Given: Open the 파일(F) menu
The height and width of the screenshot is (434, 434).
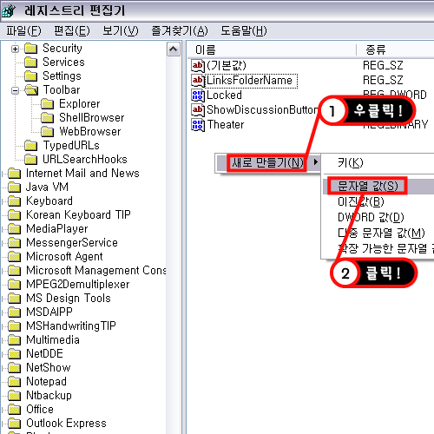Looking at the screenshot, I should click(x=23, y=30).
